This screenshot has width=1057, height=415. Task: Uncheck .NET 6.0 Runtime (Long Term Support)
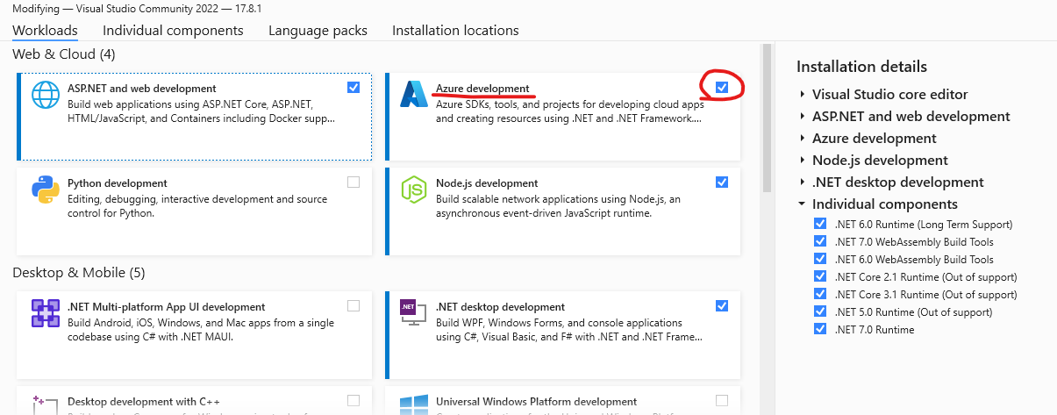tap(820, 224)
